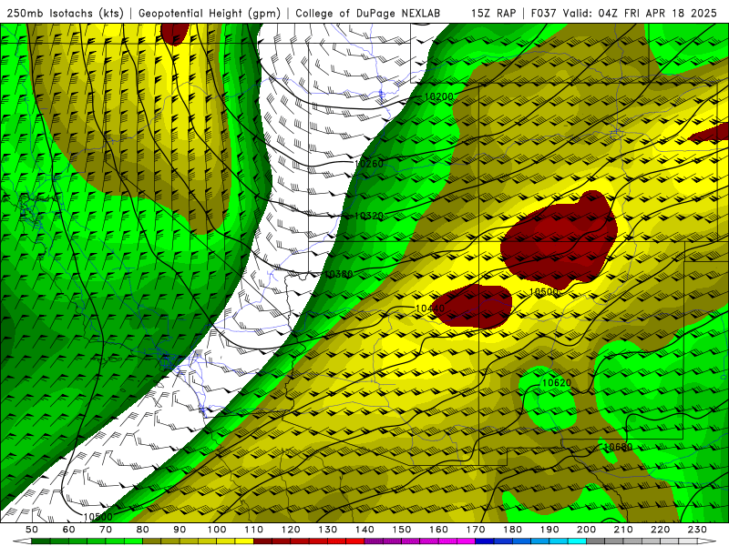Viewport: 729px width, 546px height.
Task: Click the 200 value on the color scale
Action: coord(586,530)
